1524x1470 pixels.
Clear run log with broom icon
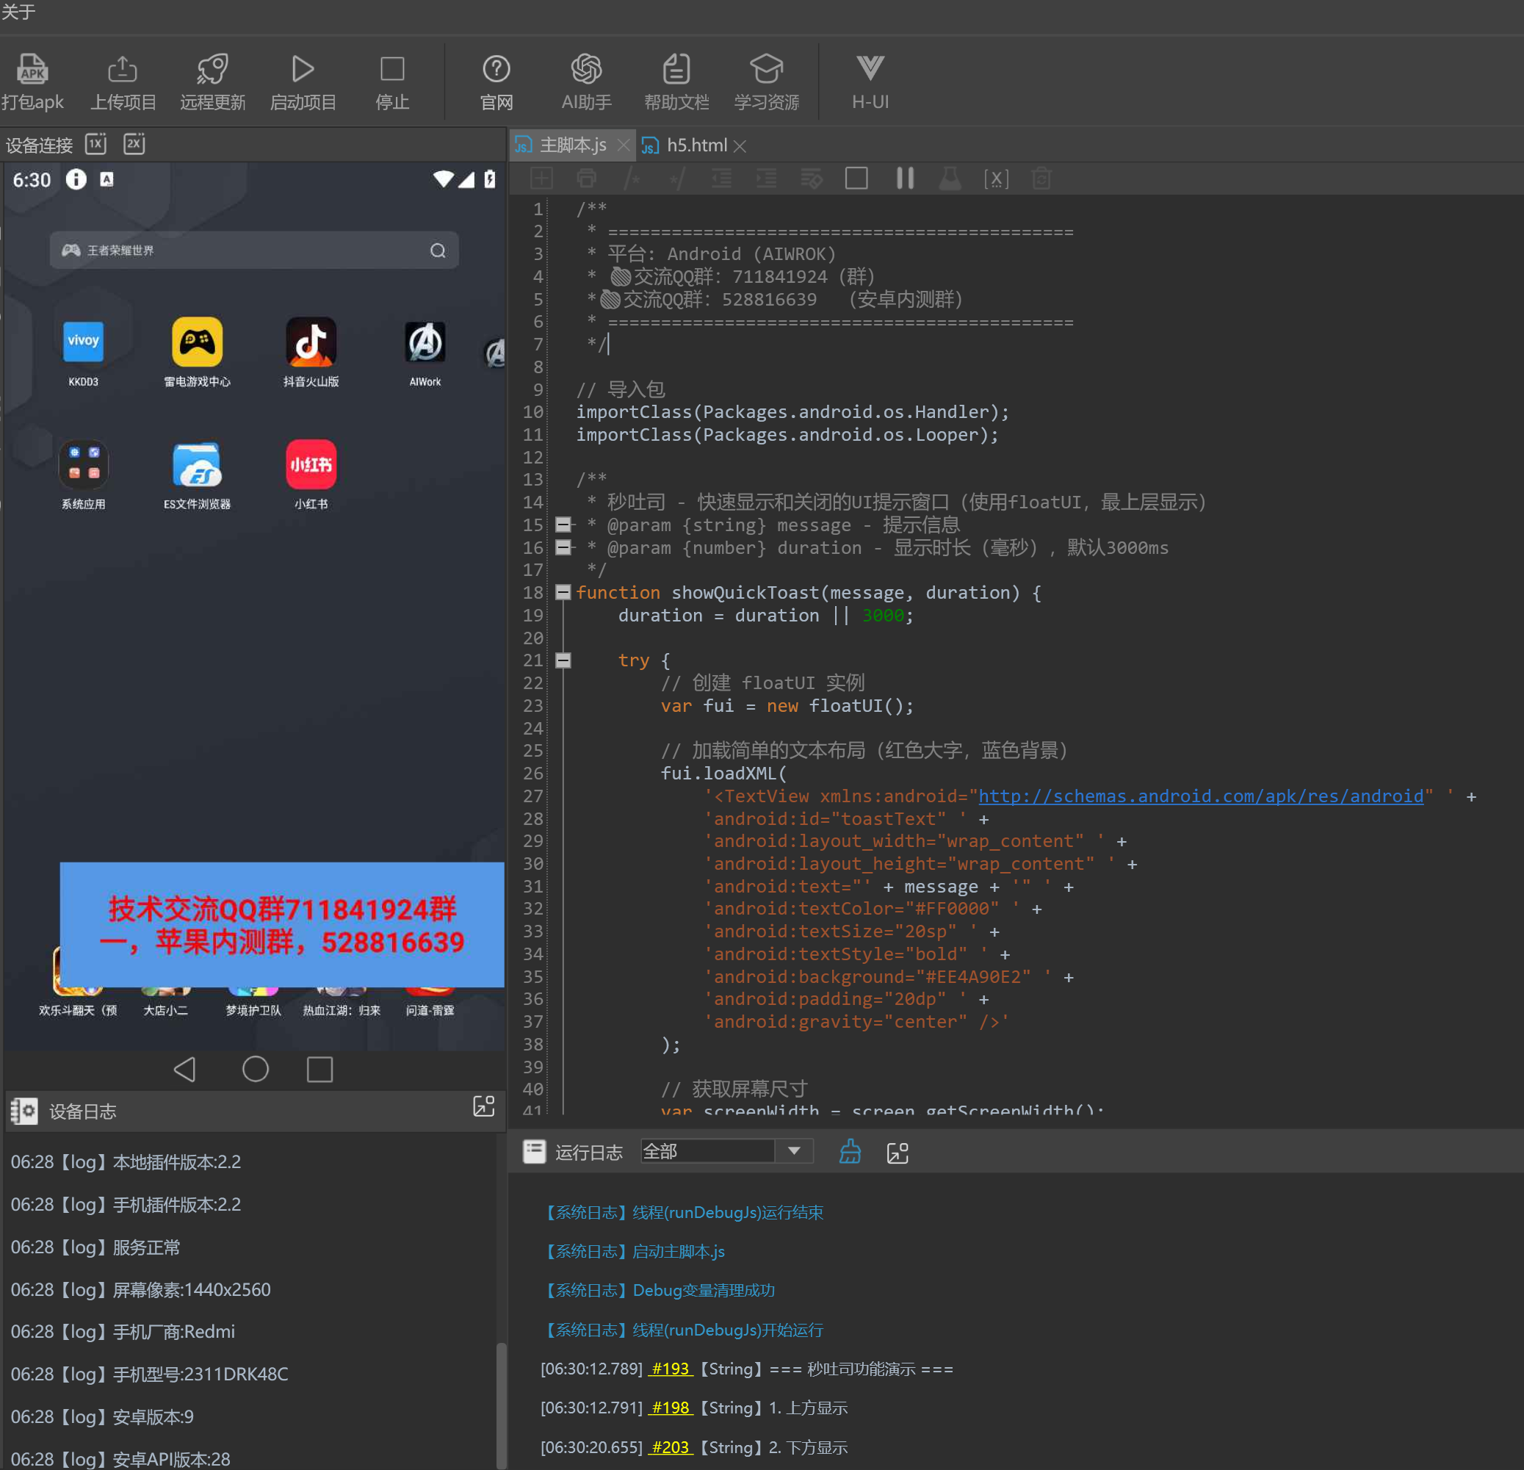[x=850, y=1152]
